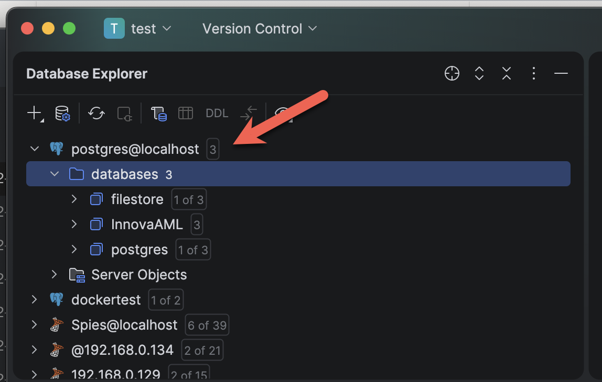Select the Spies@localhost data source
The image size is (602, 382).
tap(124, 325)
